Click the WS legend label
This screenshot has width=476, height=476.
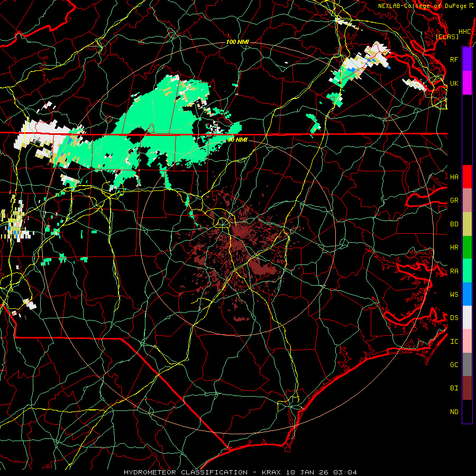[454, 294]
